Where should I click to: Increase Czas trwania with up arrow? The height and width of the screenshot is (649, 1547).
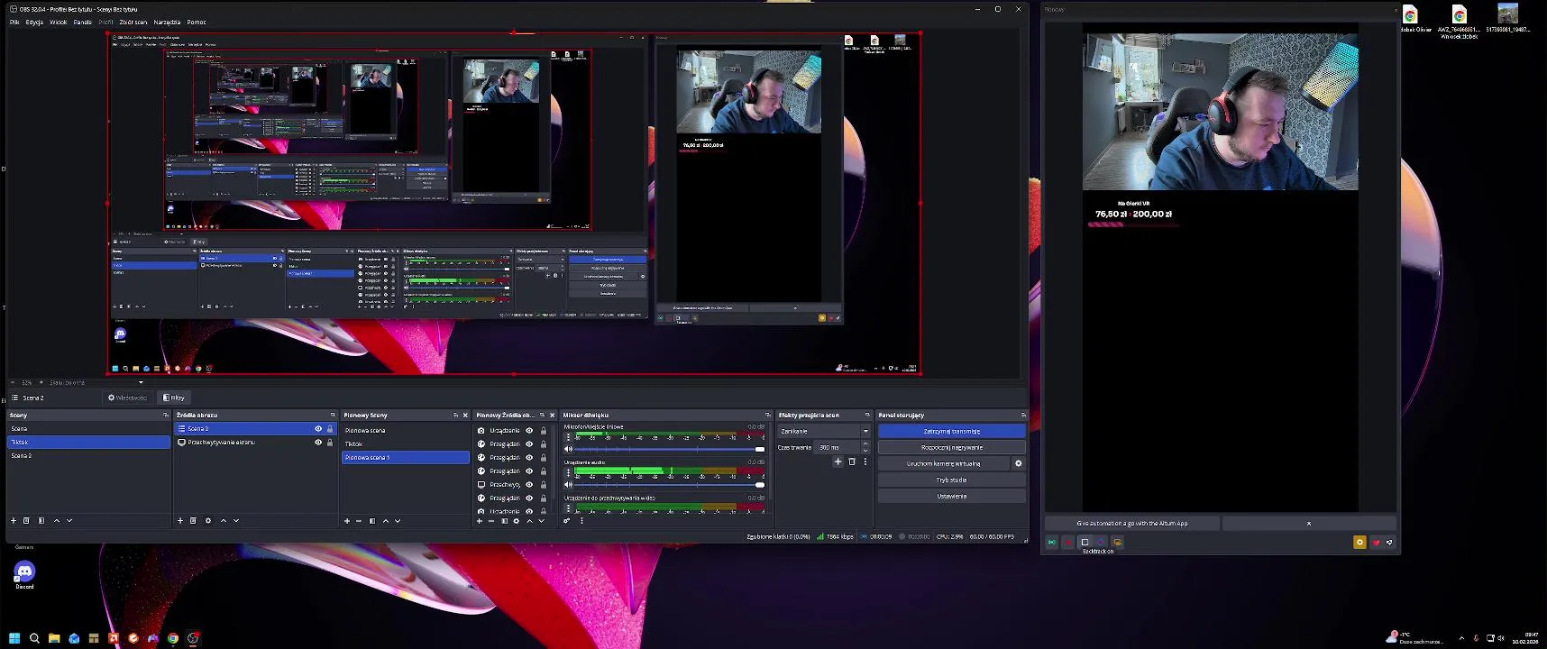coord(865,444)
